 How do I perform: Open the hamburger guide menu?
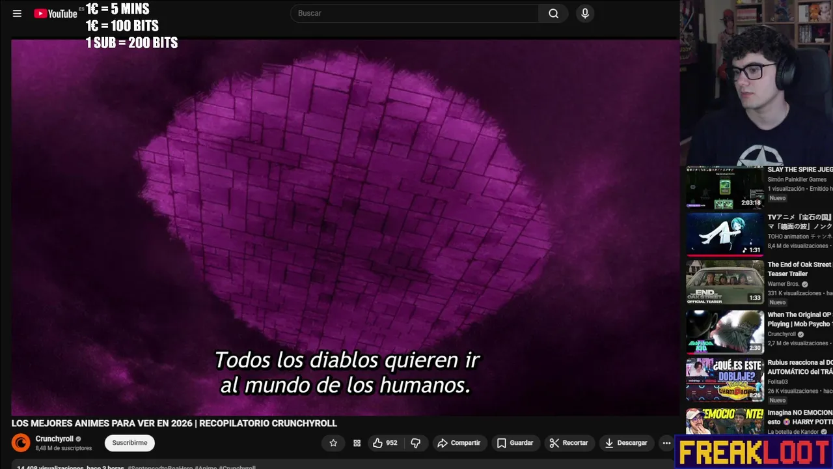tap(17, 13)
